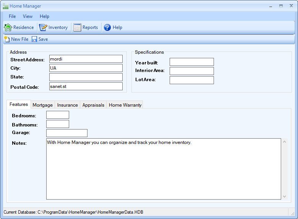The height and width of the screenshot is (219, 298).
Task: Click the Notes scrollbar down arrow
Action: click(x=284, y=197)
